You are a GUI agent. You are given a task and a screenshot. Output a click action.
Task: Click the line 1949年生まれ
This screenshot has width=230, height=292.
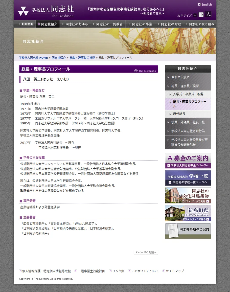tap(30, 104)
